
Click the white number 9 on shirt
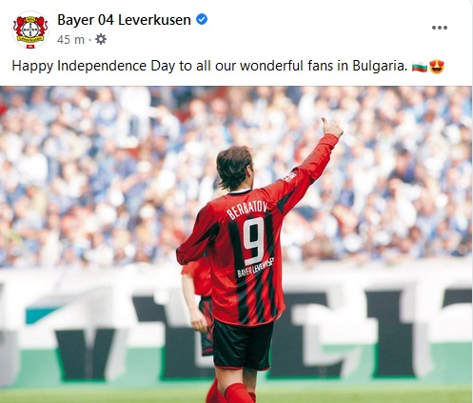[254, 241]
